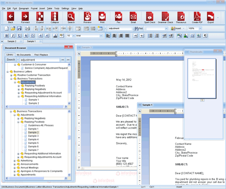Screen dimensions: 226x189
Task: Select the Sample 1 document tab
Action: (31, 42)
